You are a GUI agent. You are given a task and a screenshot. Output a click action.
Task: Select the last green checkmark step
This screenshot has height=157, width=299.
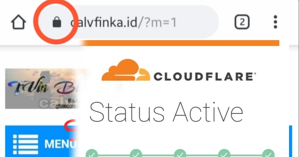268,153
